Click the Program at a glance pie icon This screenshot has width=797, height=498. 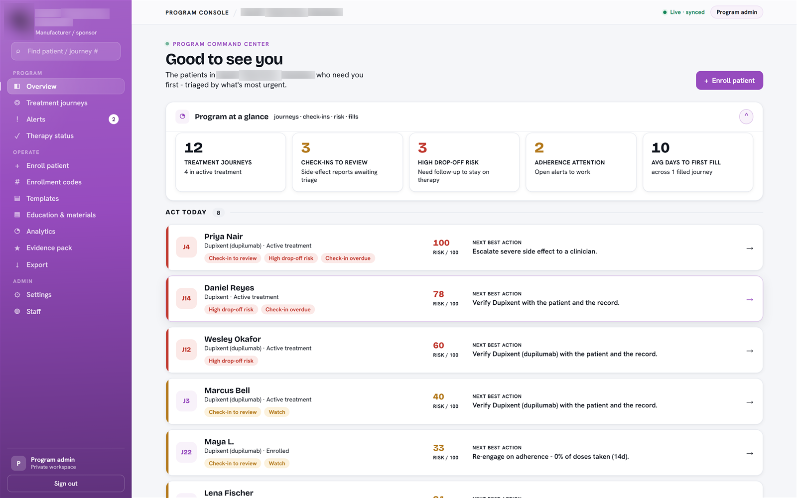pos(182,117)
